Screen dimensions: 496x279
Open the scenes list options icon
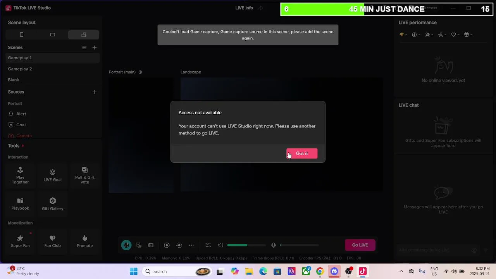point(84,48)
